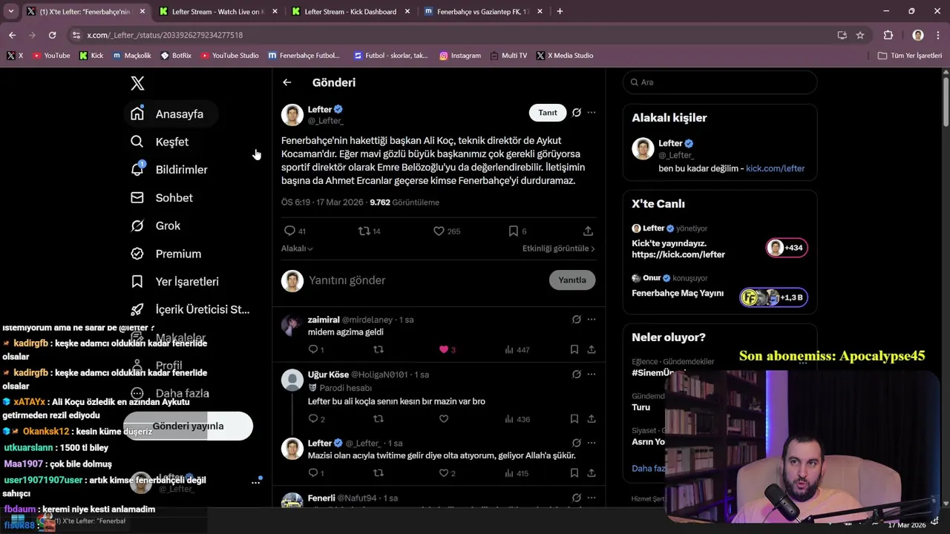Image resolution: width=950 pixels, height=534 pixels.
Task: Bookmark zaimiral's reply
Action: pos(574,349)
